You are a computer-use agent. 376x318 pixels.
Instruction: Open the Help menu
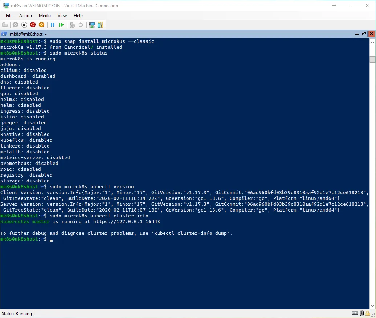click(78, 16)
